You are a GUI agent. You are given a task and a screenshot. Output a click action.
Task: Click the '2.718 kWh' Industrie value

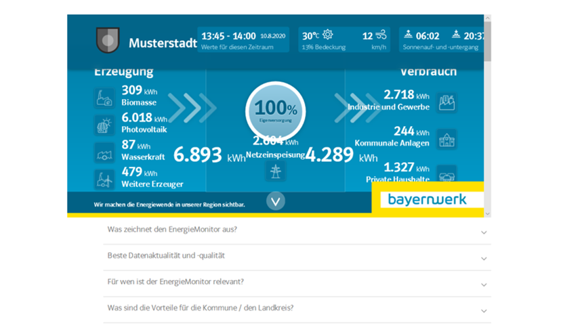click(406, 94)
